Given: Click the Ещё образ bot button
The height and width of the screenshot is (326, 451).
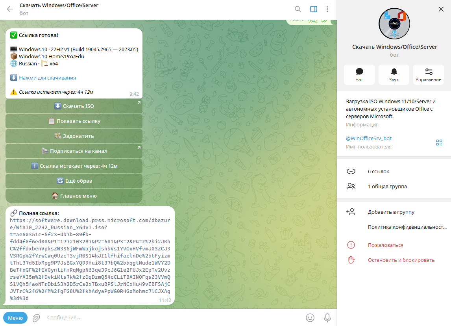Looking at the screenshot, I should click(74, 181).
